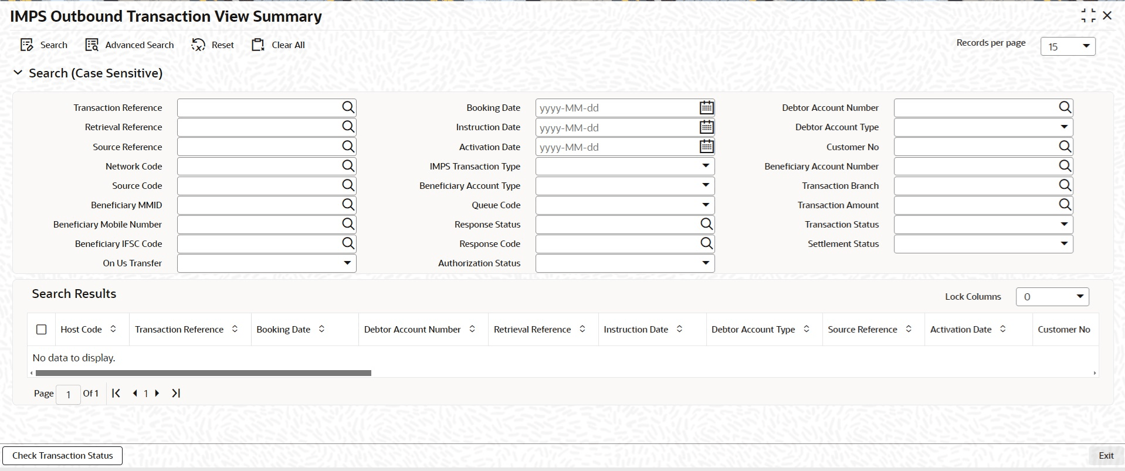This screenshot has height=471, width=1125.
Task: Open lookup for Beneficiary MMID field
Action: pos(348,205)
